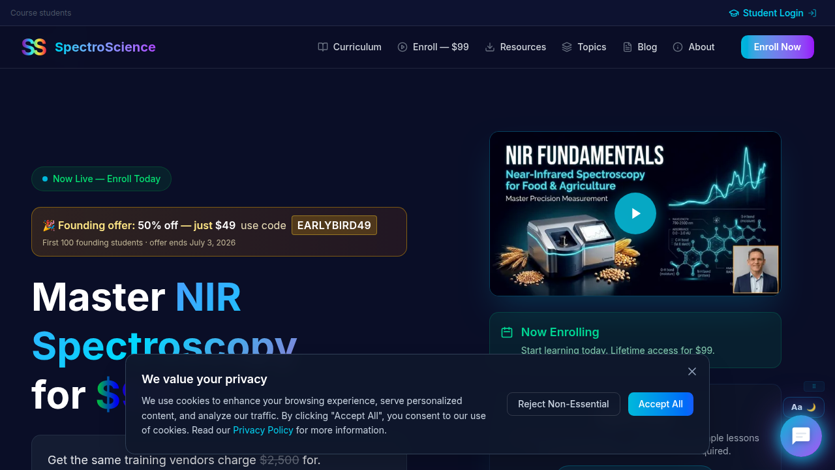Click the "We value your privacy" heading
This screenshot has width=835, height=470.
pos(204,379)
